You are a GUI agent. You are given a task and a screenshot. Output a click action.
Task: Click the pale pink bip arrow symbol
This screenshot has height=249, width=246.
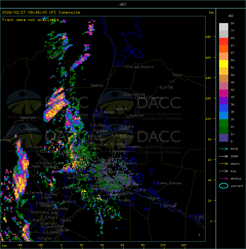[224, 171]
